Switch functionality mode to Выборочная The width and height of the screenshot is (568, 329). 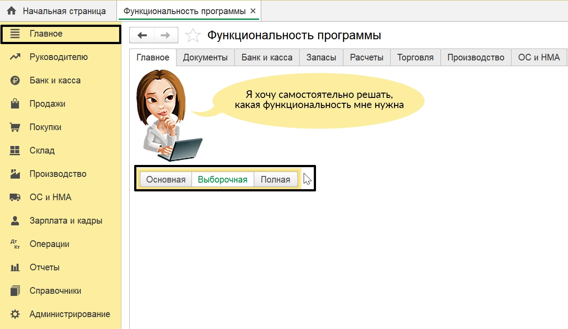(x=222, y=179)
